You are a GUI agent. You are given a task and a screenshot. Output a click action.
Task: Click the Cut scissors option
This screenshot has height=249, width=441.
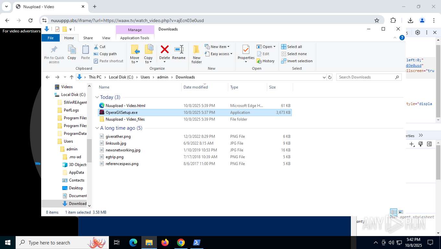(x=100, y=47)
